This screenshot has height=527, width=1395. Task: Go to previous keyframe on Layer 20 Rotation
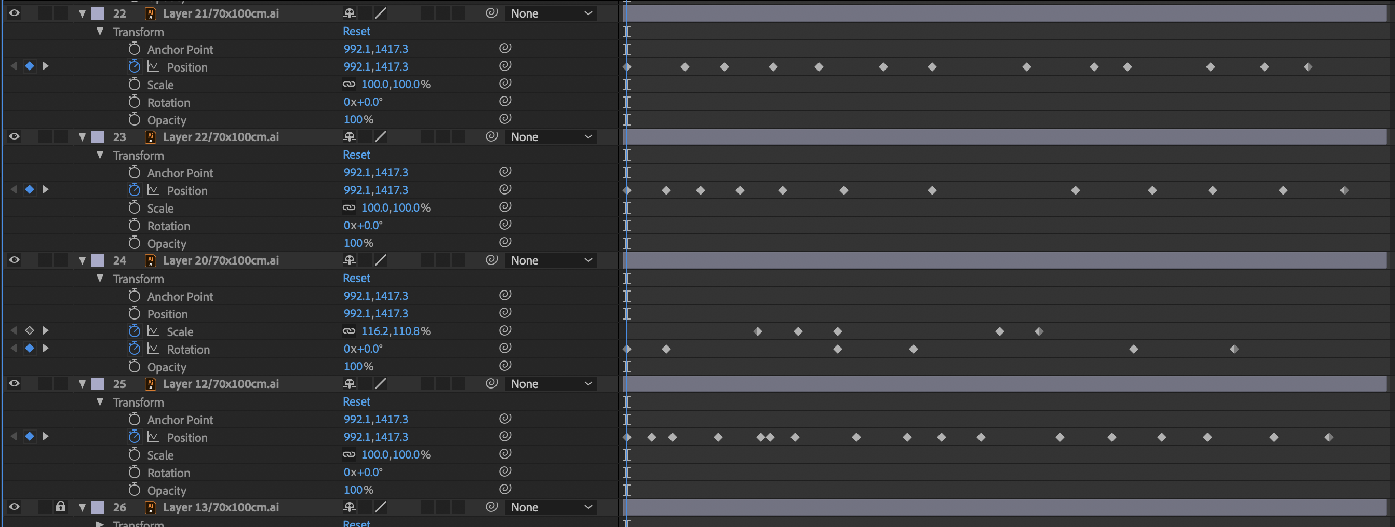(x=14, y=349)
